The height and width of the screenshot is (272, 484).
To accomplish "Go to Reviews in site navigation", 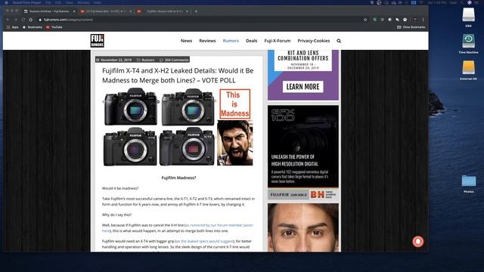I will (207, 41).
